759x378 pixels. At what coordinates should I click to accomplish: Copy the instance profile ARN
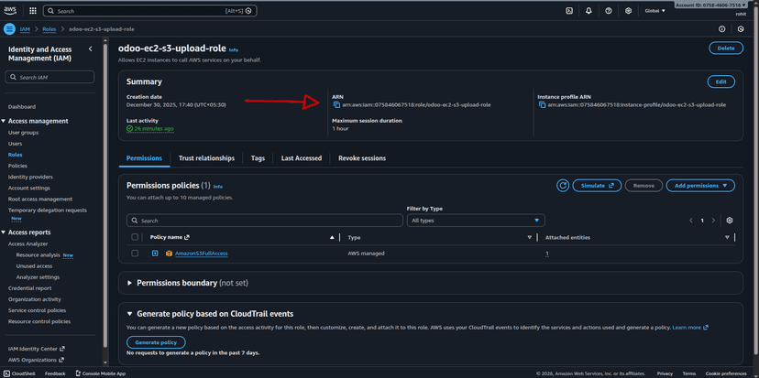(x=543, y=105)
